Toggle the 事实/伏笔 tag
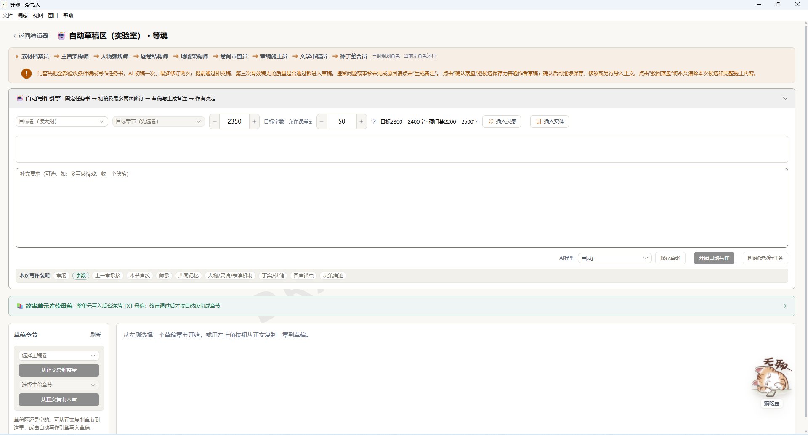The width and height of the screenshot is (808, 435). (273, 276)
